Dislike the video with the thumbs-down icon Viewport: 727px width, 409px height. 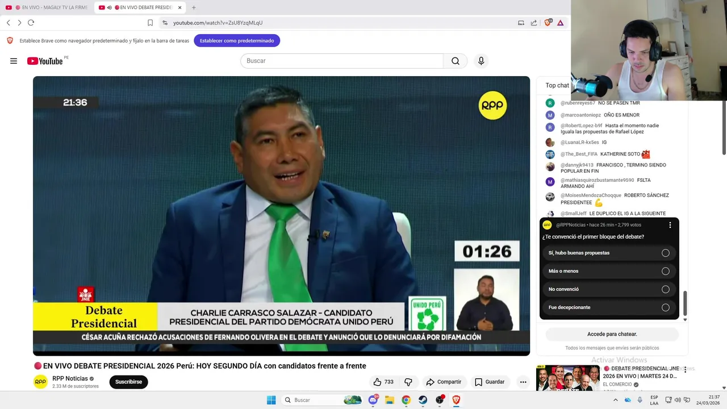408,382
